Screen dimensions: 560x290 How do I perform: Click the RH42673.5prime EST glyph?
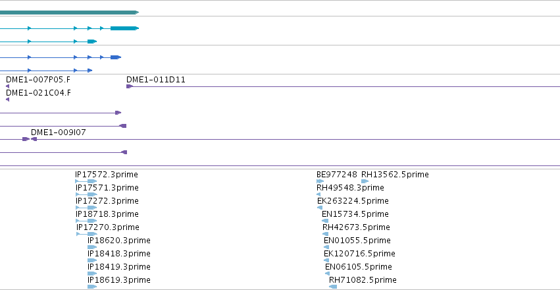(325, 234)
